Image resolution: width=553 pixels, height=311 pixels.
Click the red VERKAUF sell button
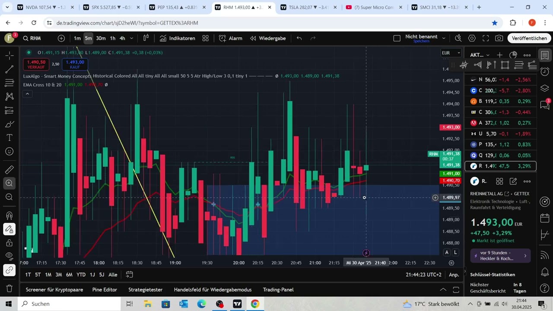(x=36, y=64)
